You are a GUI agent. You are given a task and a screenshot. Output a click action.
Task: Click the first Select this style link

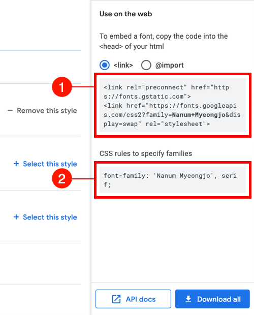[x=45, y=164]
